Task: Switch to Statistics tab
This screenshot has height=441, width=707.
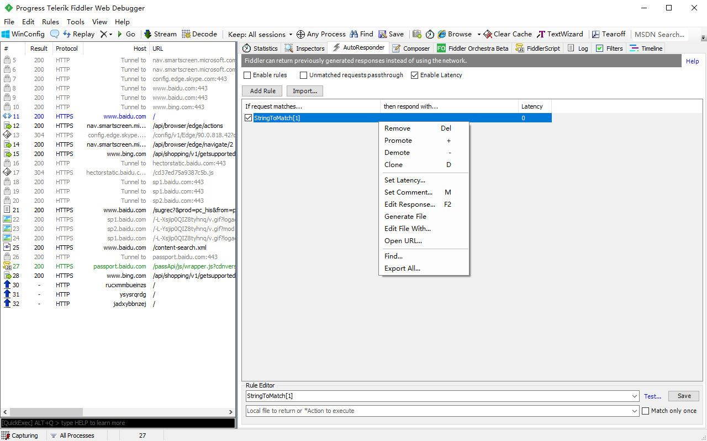Action: [x=260, y=49]
